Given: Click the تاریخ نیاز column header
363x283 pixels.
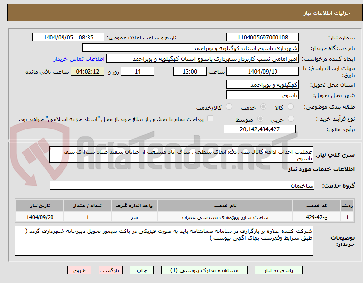Looking at the screenshot, I should tap(40, 206).
